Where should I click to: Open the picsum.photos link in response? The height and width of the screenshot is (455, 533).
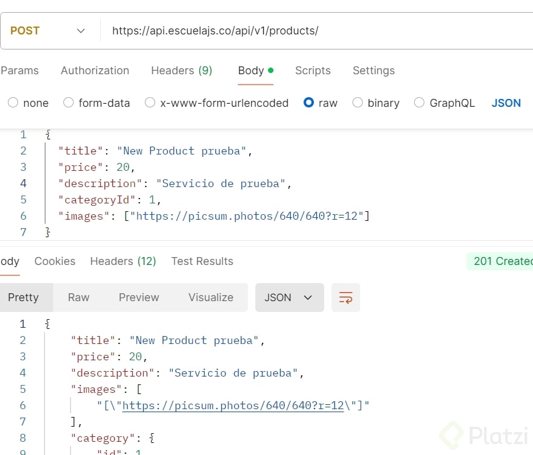point(233,406)
